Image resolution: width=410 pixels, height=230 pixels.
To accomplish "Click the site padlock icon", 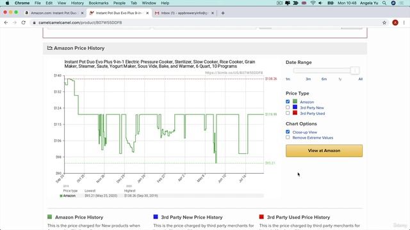I will pyautogui.click(x=34, y=23).
